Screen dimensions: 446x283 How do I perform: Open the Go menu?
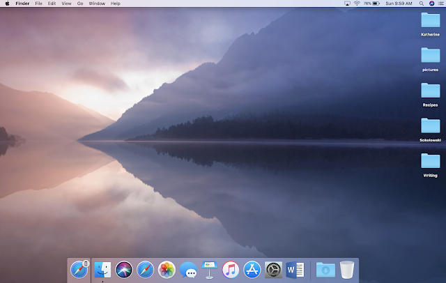click(x=80, y=3)
